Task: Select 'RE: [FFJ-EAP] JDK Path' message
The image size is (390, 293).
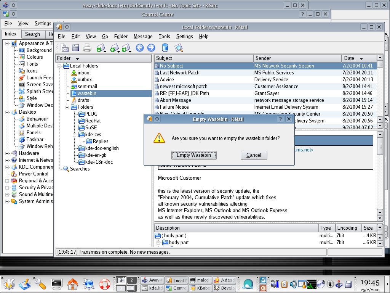Action: pyautogui.click(x=265, y=93)
